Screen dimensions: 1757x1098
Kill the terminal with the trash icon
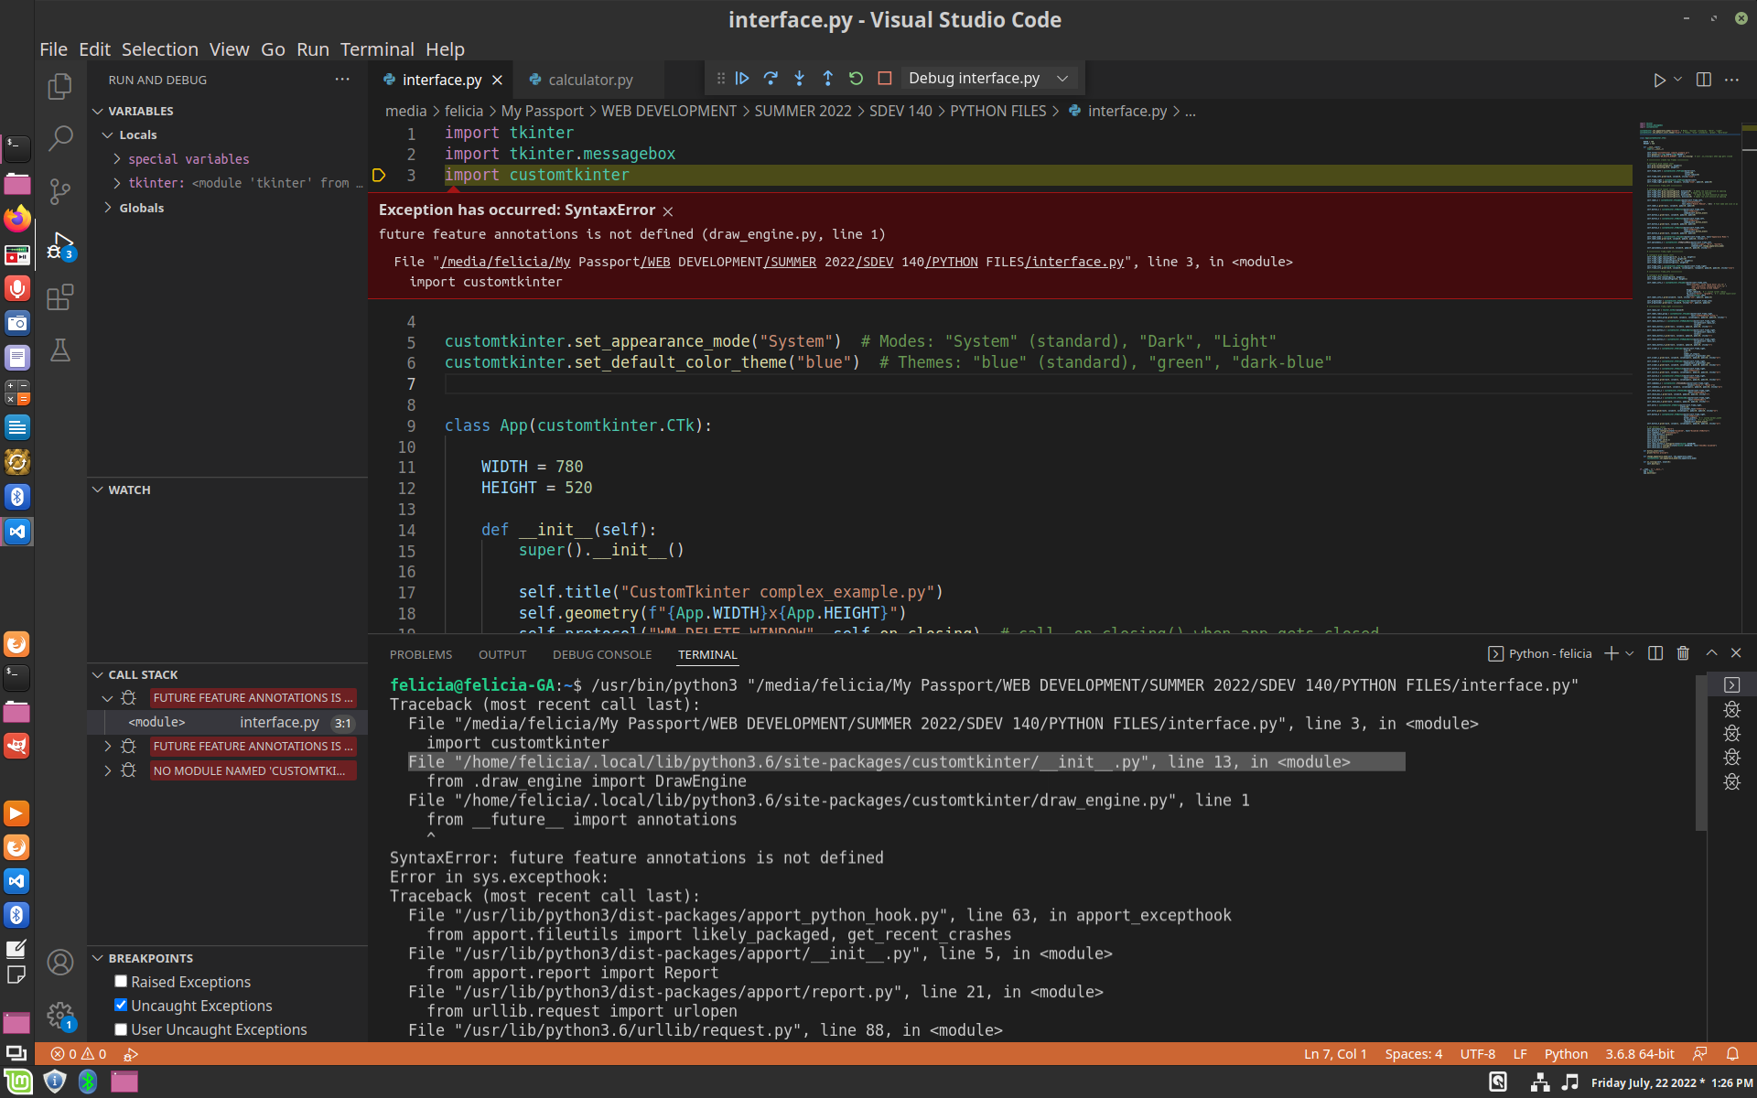coord(1682,653)
